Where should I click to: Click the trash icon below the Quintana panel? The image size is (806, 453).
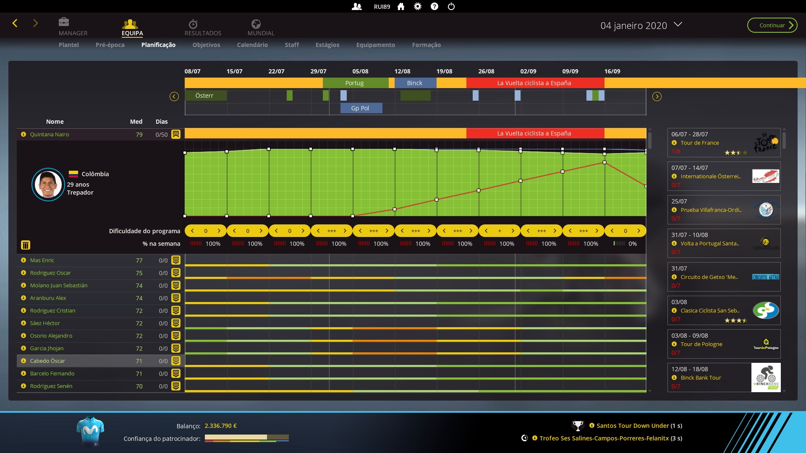click(x=26, y=245)
